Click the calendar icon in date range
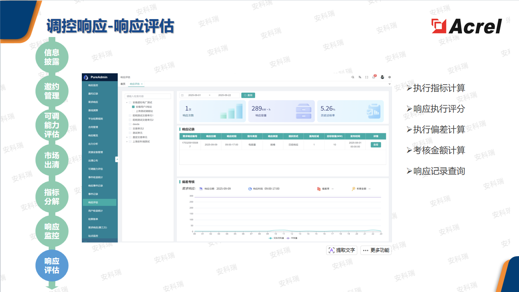519x292 pixels. point(182,95)
